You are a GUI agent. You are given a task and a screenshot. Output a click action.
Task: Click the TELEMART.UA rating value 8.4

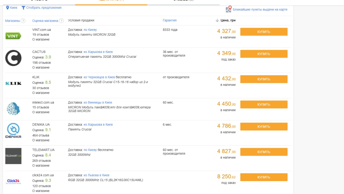point(48,155)
